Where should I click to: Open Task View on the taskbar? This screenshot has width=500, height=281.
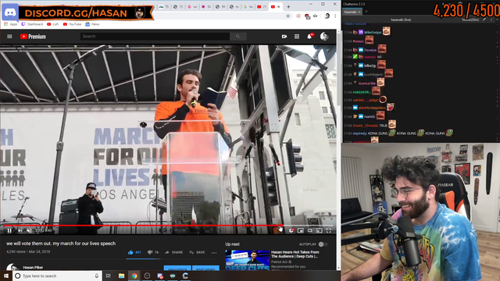108,276
